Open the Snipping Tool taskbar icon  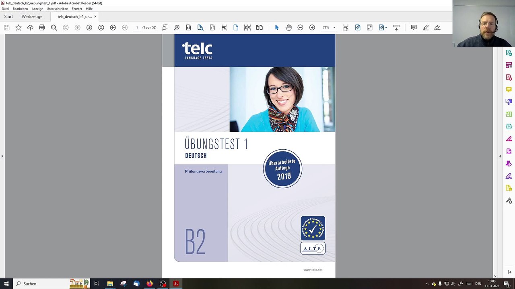(x=123, y=284)
